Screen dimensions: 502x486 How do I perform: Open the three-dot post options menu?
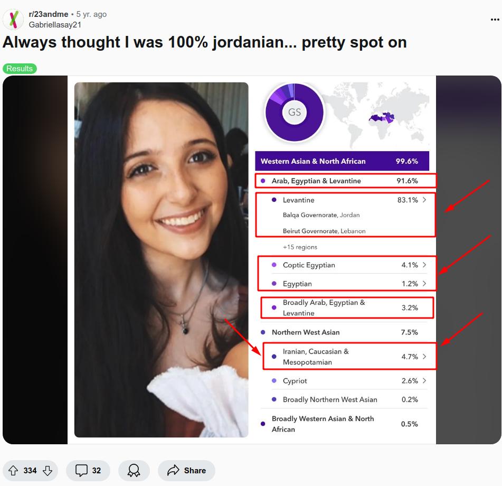(495, 20)
